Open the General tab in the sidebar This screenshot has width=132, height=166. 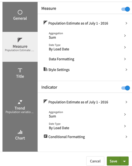pos(20,17)
